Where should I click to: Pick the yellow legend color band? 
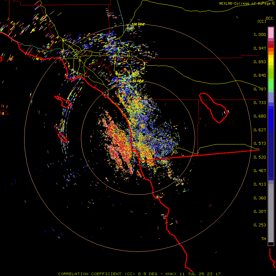click(271, 60)
